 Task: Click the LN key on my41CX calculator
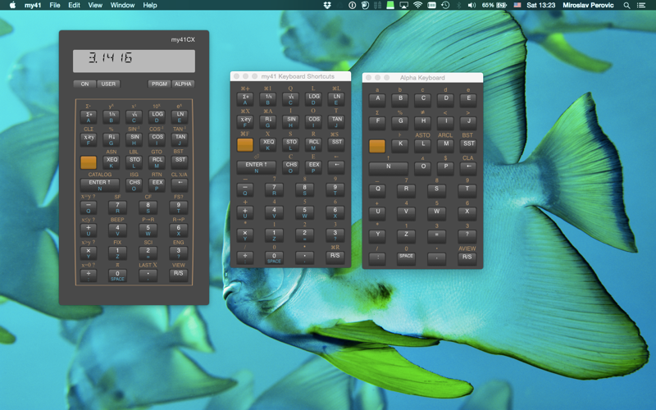coord(180,116)
